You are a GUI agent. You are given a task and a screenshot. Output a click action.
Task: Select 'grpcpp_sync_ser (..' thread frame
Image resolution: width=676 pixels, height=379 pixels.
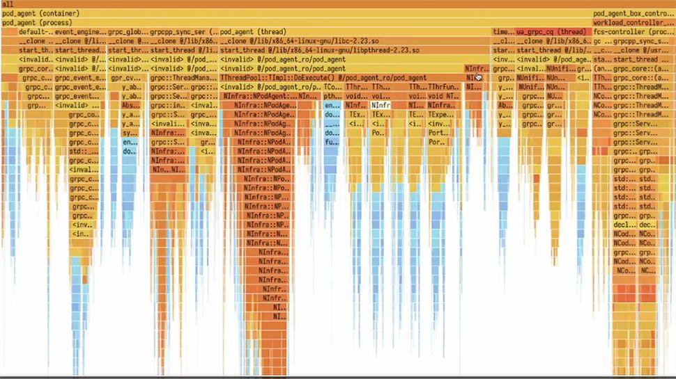point(184,32)
